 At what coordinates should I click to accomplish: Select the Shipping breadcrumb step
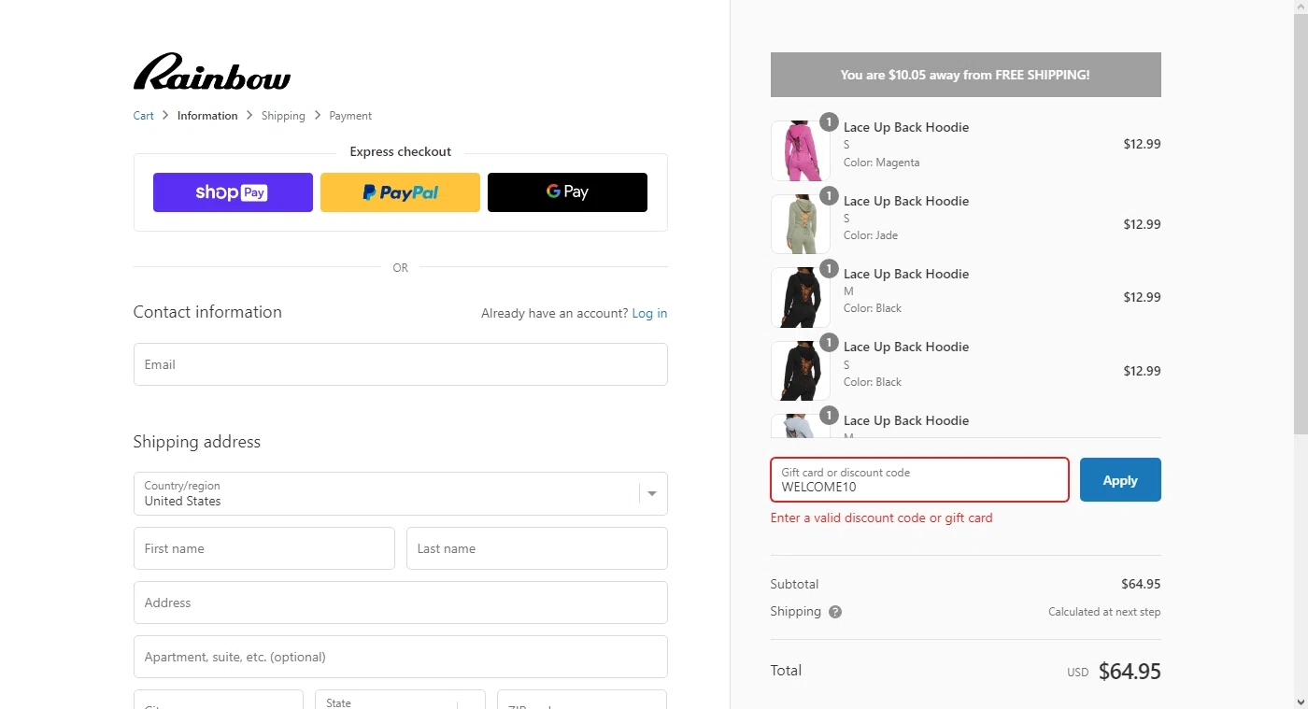pyautogui.click(x=283, y=116)
